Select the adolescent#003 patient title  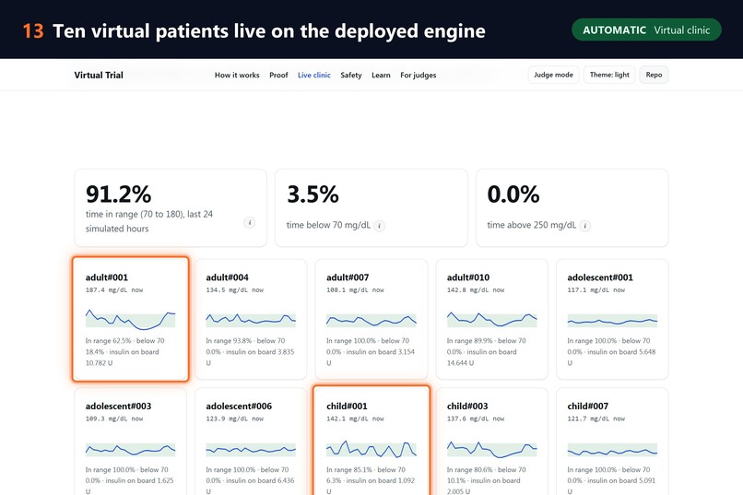[119, 406]
